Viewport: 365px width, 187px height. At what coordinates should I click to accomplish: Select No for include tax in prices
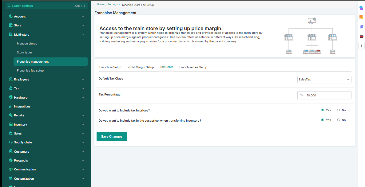339,110
